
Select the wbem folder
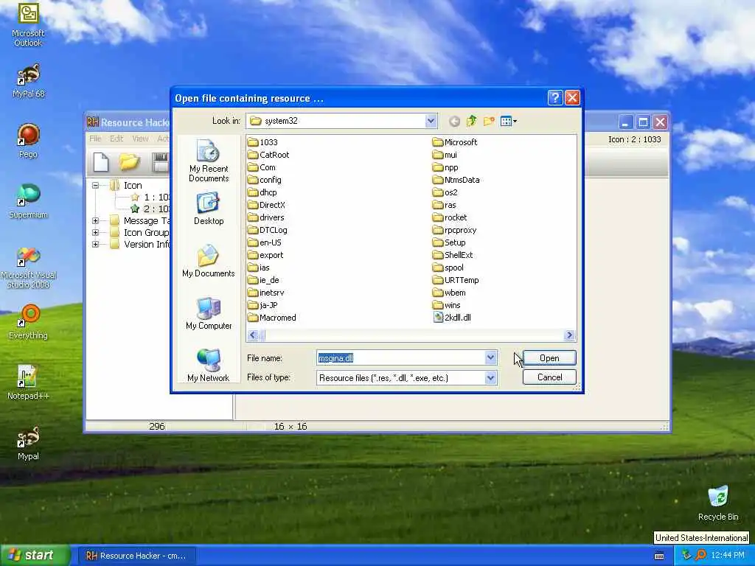click(x=449, y=293)
